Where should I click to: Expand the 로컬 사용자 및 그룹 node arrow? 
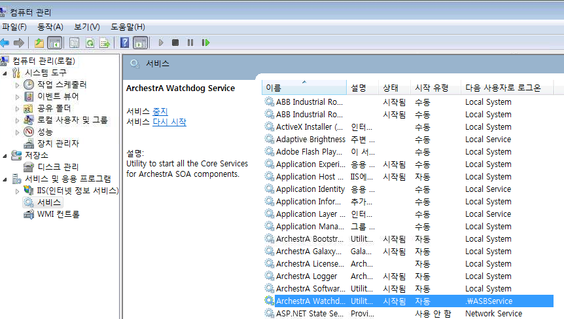[17, 121]
